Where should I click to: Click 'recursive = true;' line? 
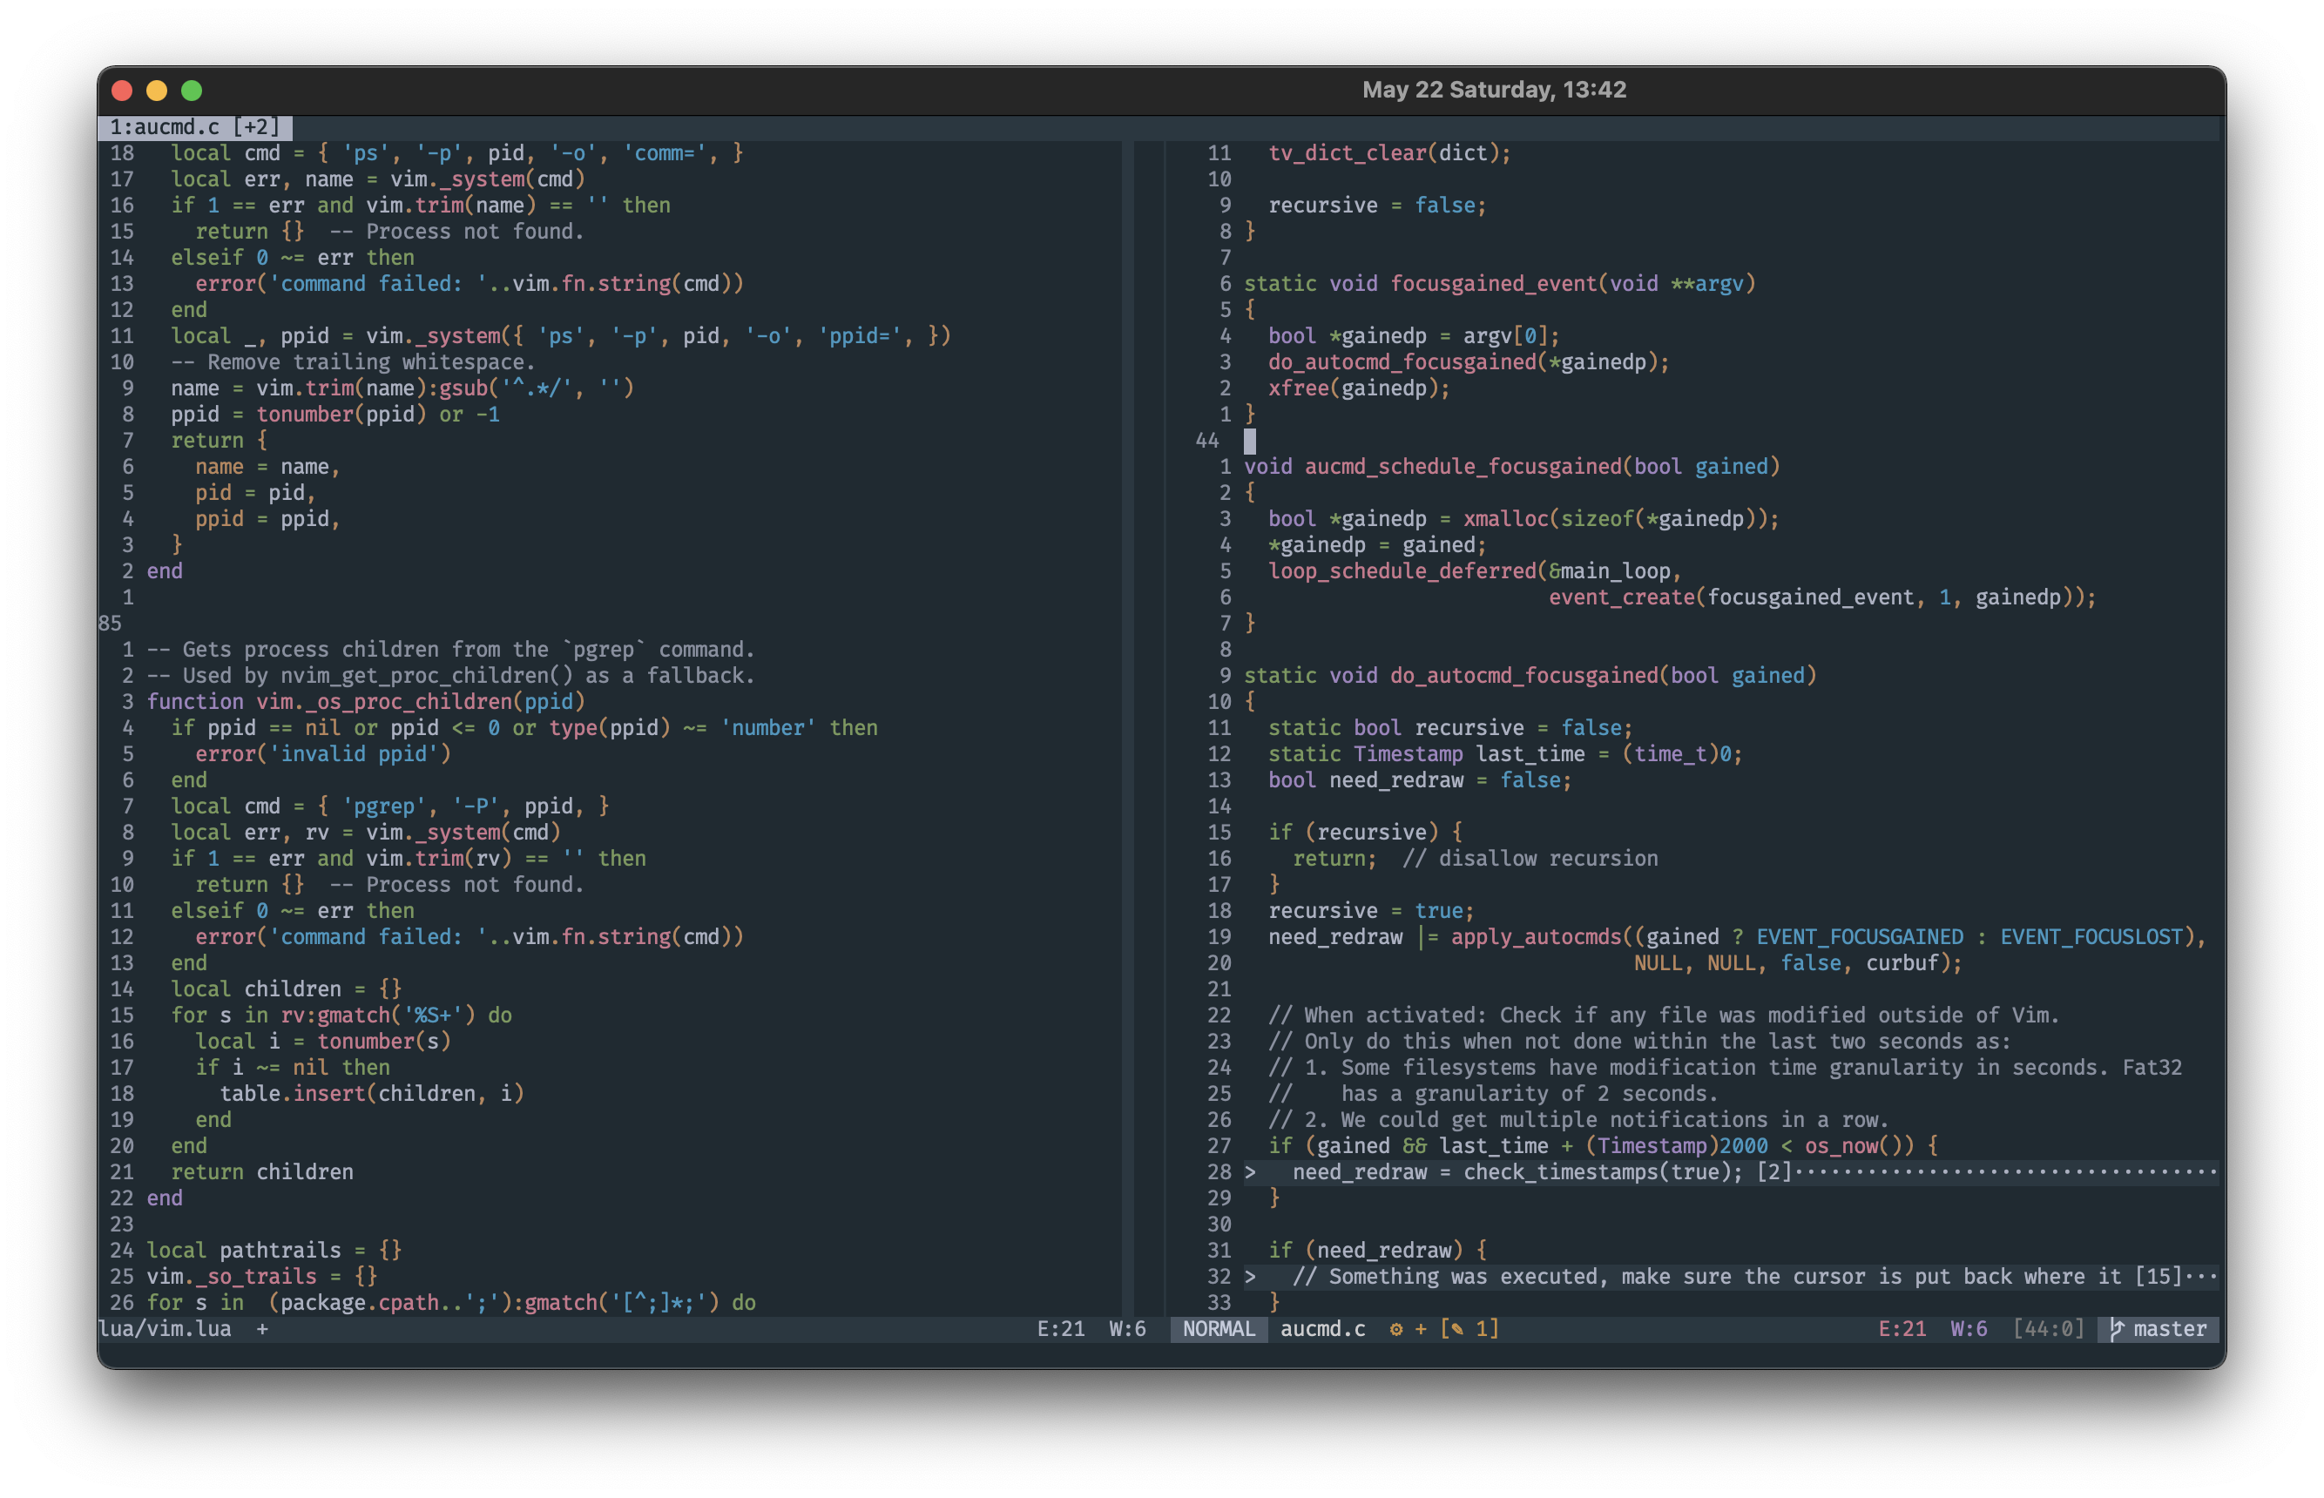pos(1372,910)
